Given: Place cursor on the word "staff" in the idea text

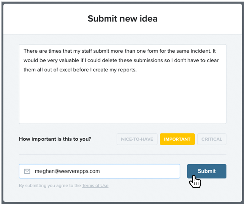Looking at the screenshot, I should pyautogui.click(x=87, y=51).
